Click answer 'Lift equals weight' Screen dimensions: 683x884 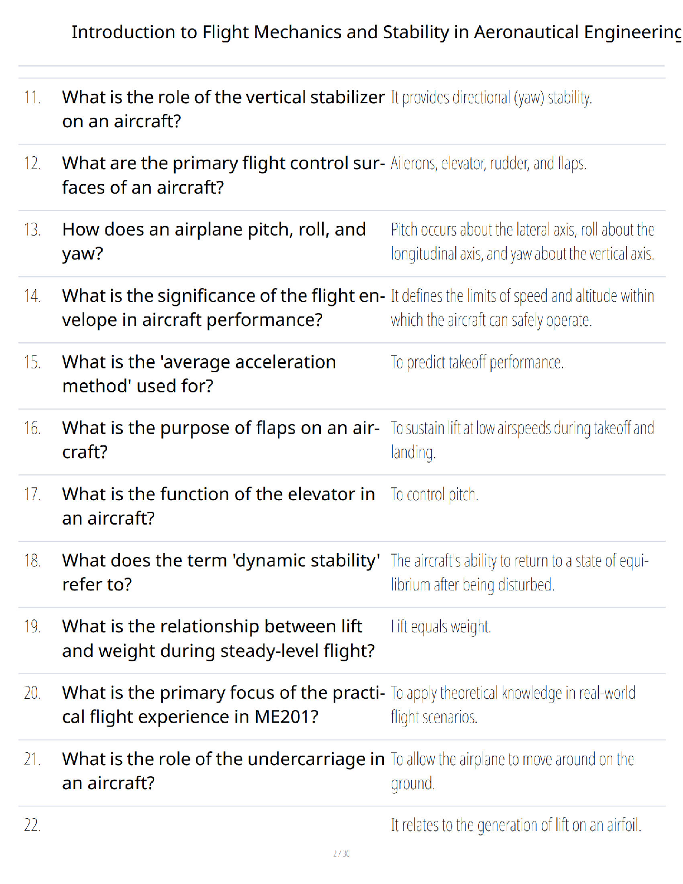point(441,627)
